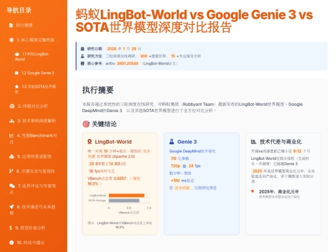The image size is (336, 252).
Task: Click the main report title heading
Action: coord(194,21)
